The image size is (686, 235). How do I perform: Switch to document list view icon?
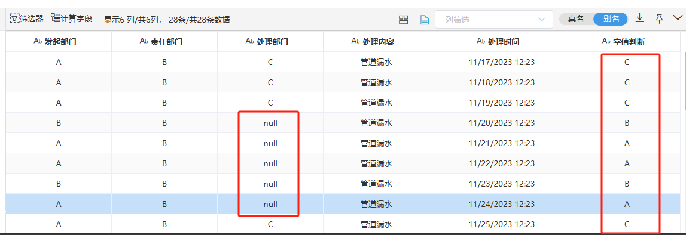coord(425,20)
